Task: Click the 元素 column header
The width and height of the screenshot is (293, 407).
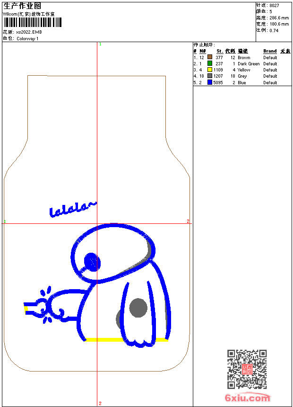Action: coord(285,51)
